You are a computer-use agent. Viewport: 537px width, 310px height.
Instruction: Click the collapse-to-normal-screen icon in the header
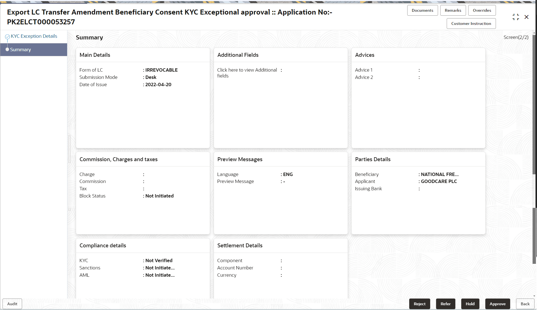pyautogui.click(x=516, y=17)
